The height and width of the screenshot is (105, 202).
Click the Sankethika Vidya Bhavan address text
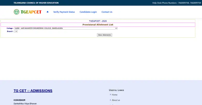(25, 104)
